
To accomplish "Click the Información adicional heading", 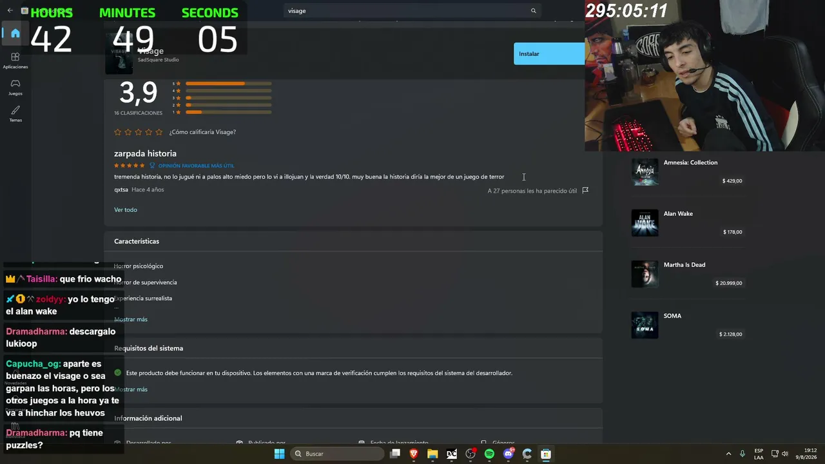I will tap(148, 418).
